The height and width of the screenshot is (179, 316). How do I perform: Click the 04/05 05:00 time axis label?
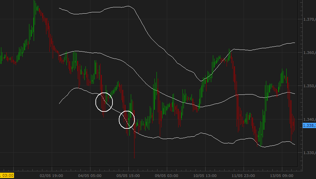90,176
